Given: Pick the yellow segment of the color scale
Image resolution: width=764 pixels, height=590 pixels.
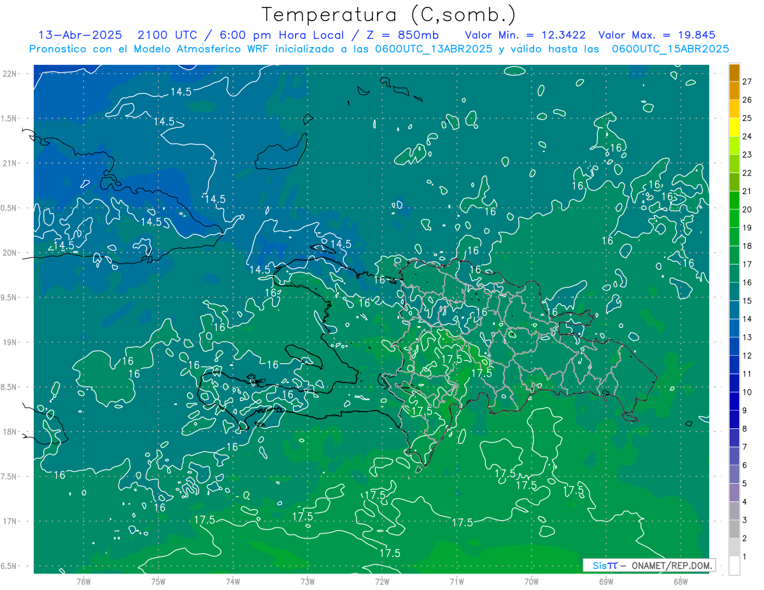Looking at the screenshot, I should click(734, 127).
